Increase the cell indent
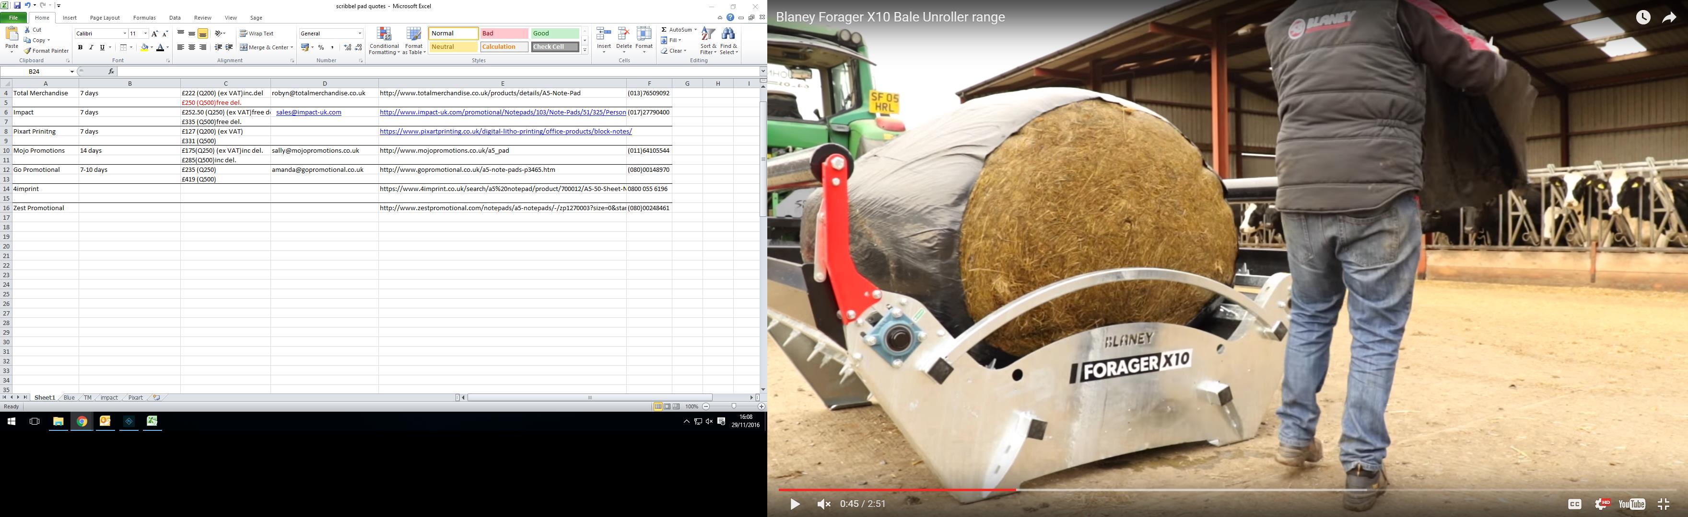The width and height of the screenshot is (1688, 517). [229, 47]
